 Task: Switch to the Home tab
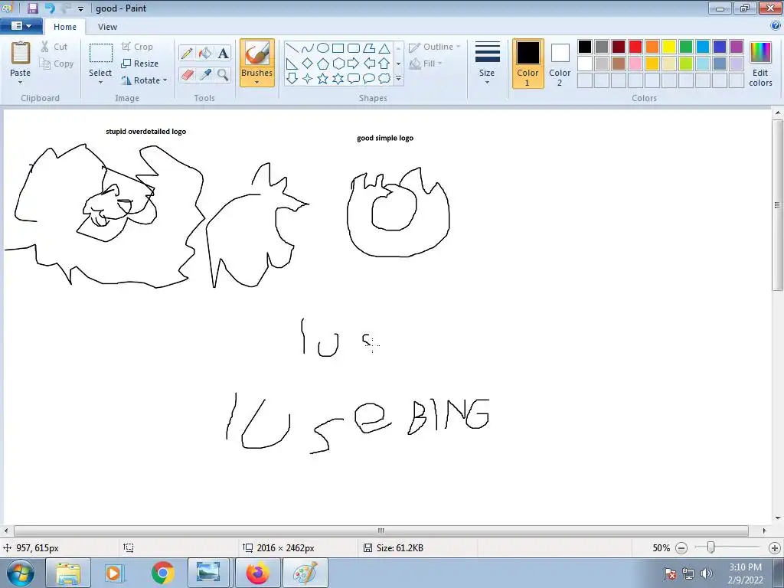65,27
